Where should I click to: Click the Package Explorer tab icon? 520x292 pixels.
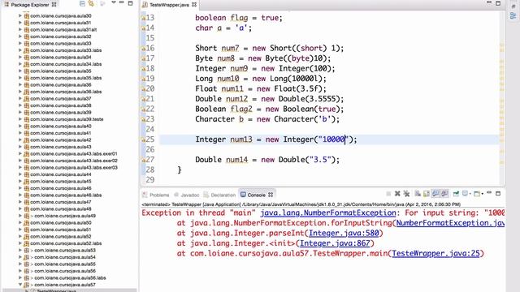tap(6, 5)
